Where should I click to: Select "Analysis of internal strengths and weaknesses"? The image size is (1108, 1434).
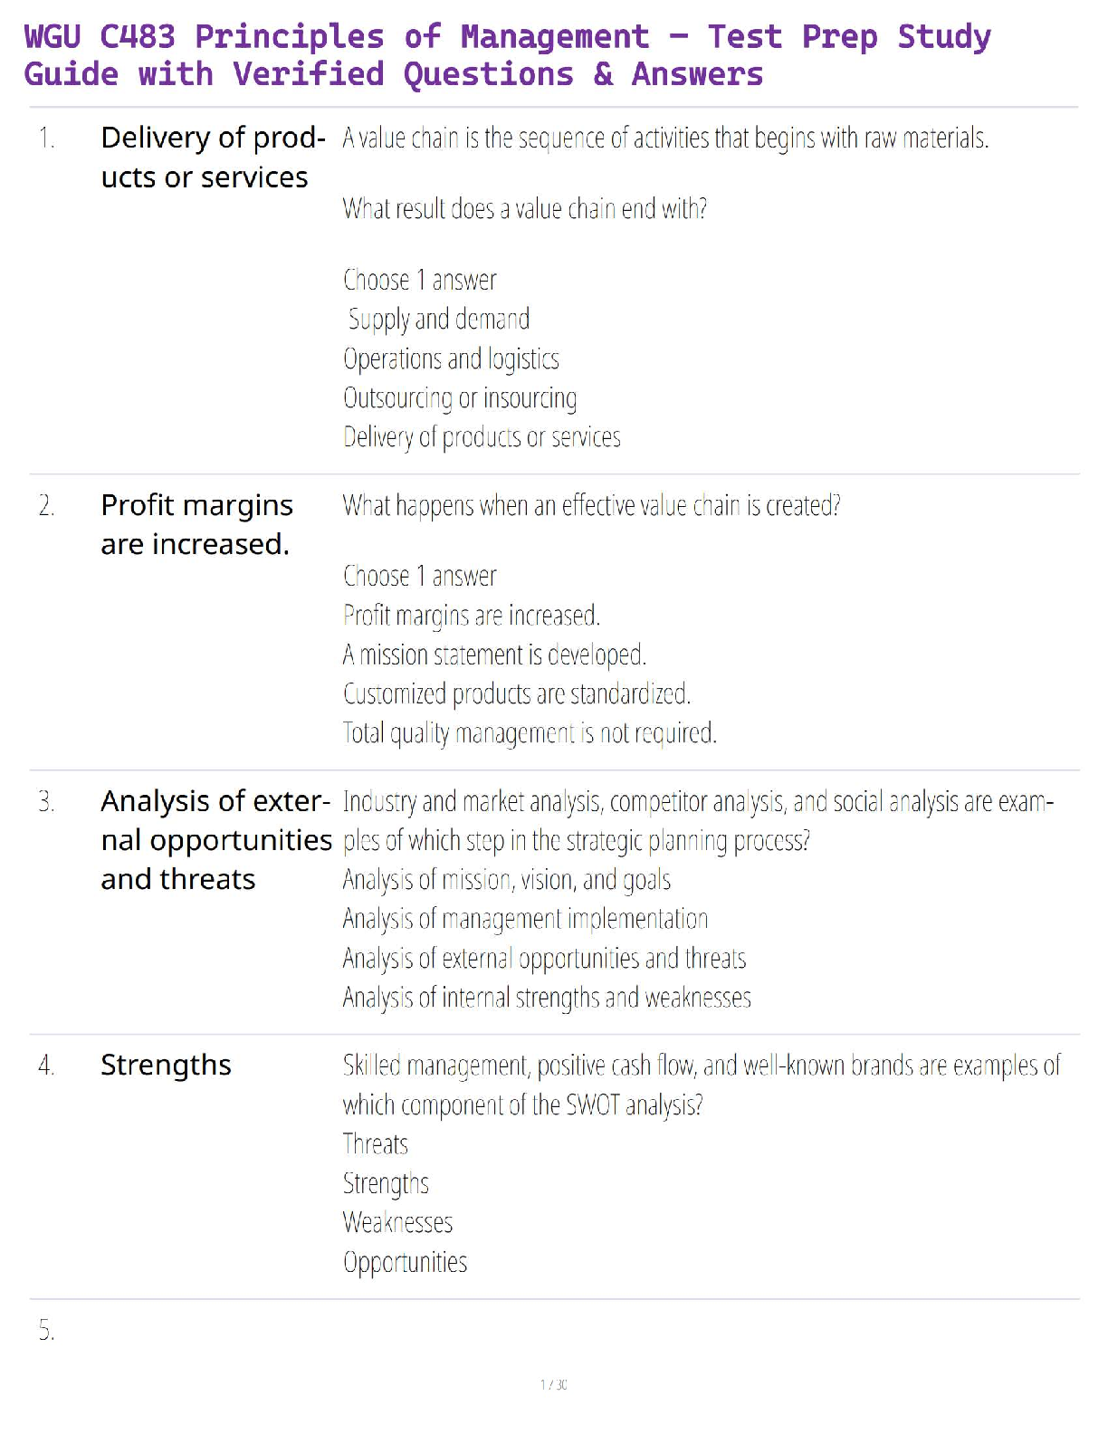547,998
